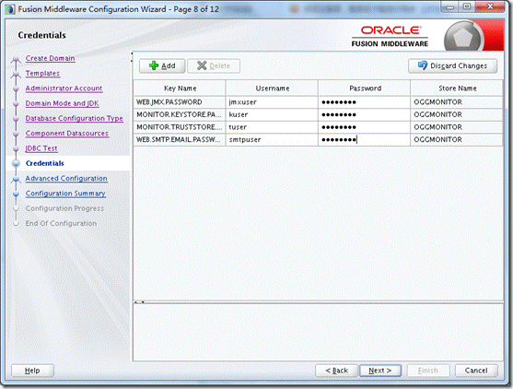Jump to Domain Mode and JDK
This screenshot has width=513, height=389.
coord(62,103)
